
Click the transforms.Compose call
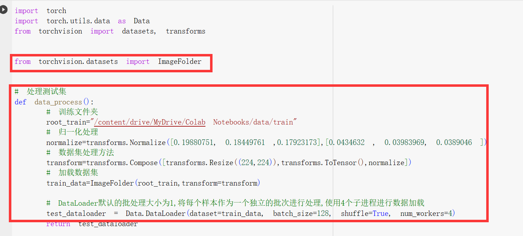tap(122, 163)
